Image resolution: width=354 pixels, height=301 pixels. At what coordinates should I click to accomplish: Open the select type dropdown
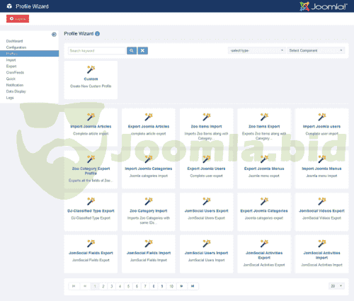256,50
